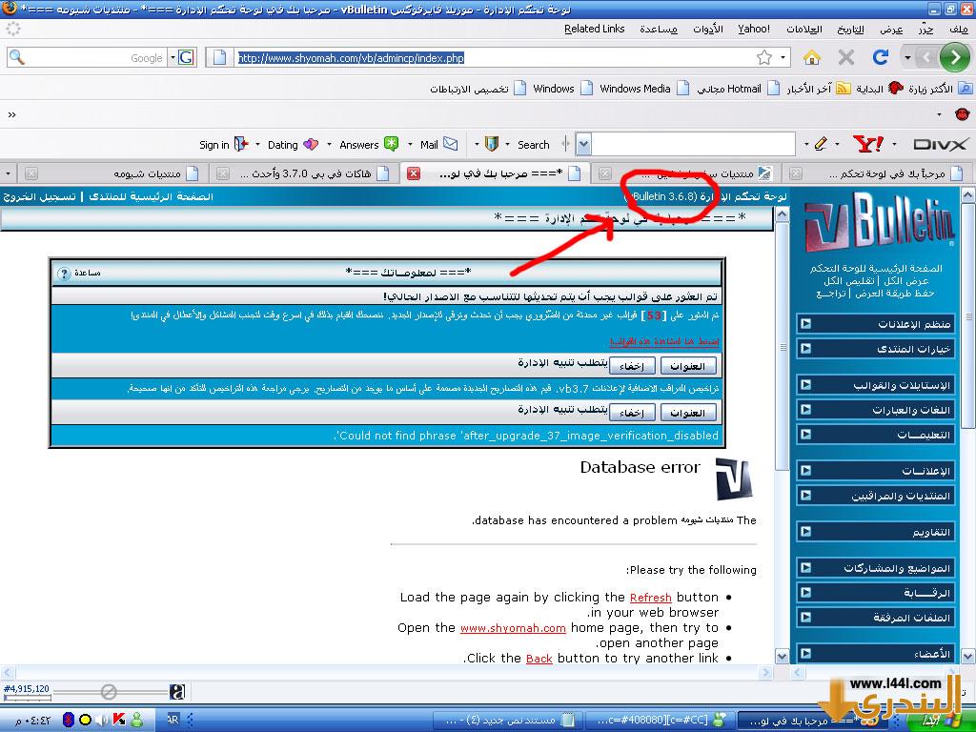Expand the الإستايلات والقوالب section
Screen dimensions: 976x732
(x=875, y=385)
